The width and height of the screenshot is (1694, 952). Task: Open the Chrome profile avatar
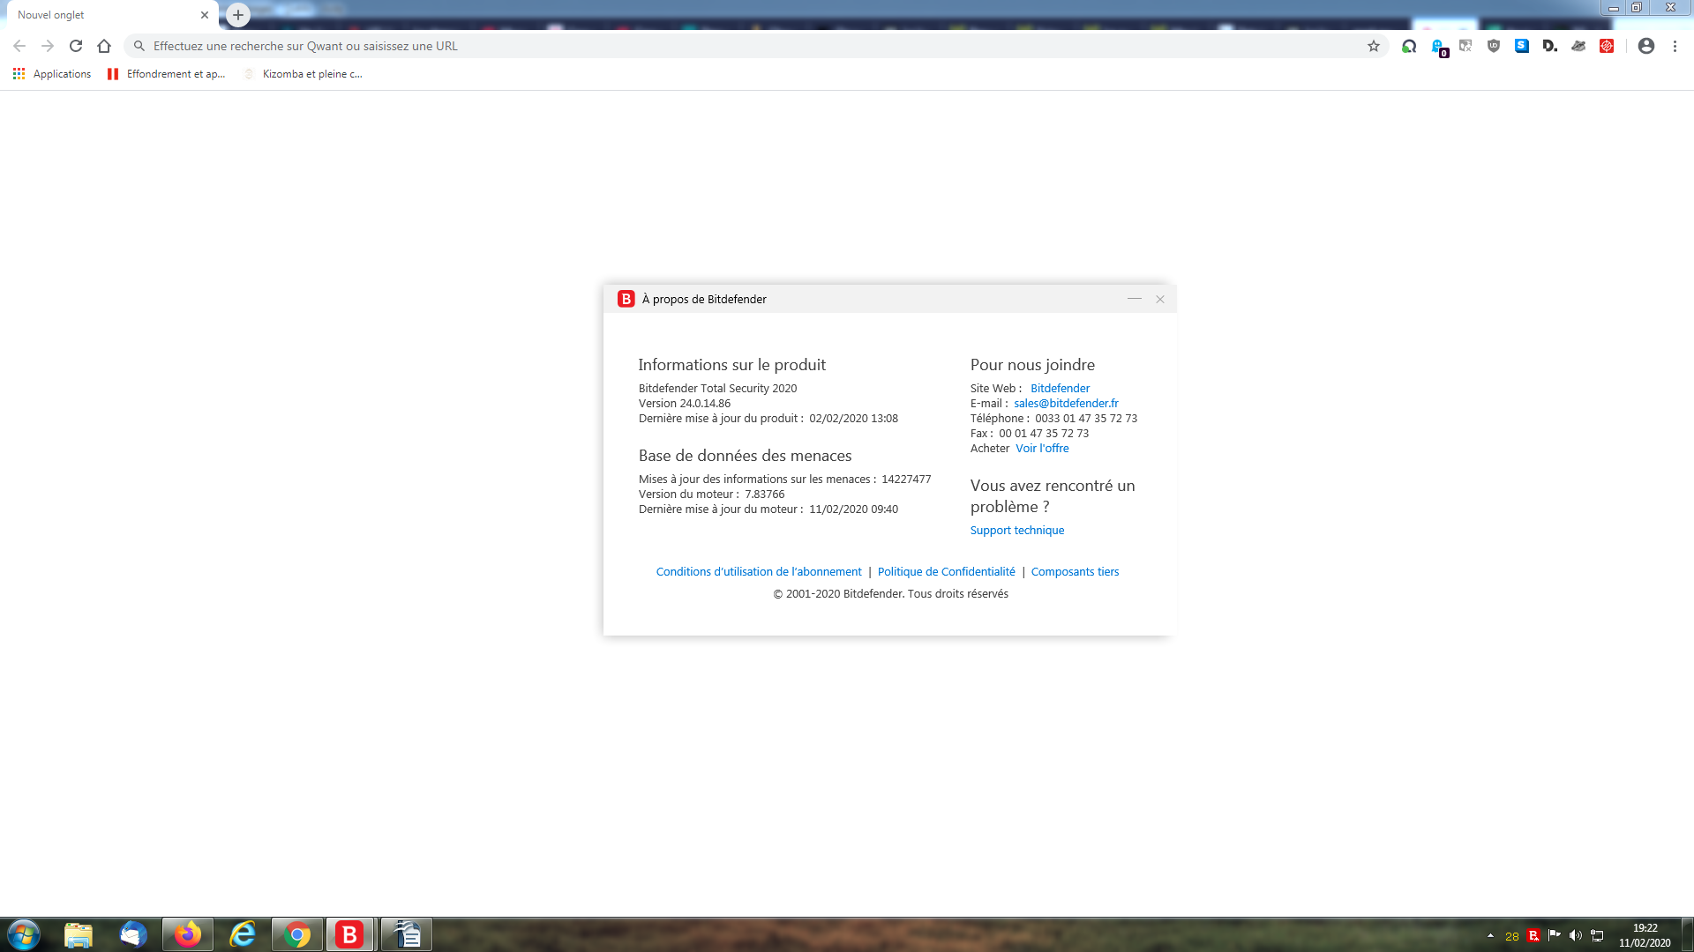pyautogui.click(x=1646, y=46)
